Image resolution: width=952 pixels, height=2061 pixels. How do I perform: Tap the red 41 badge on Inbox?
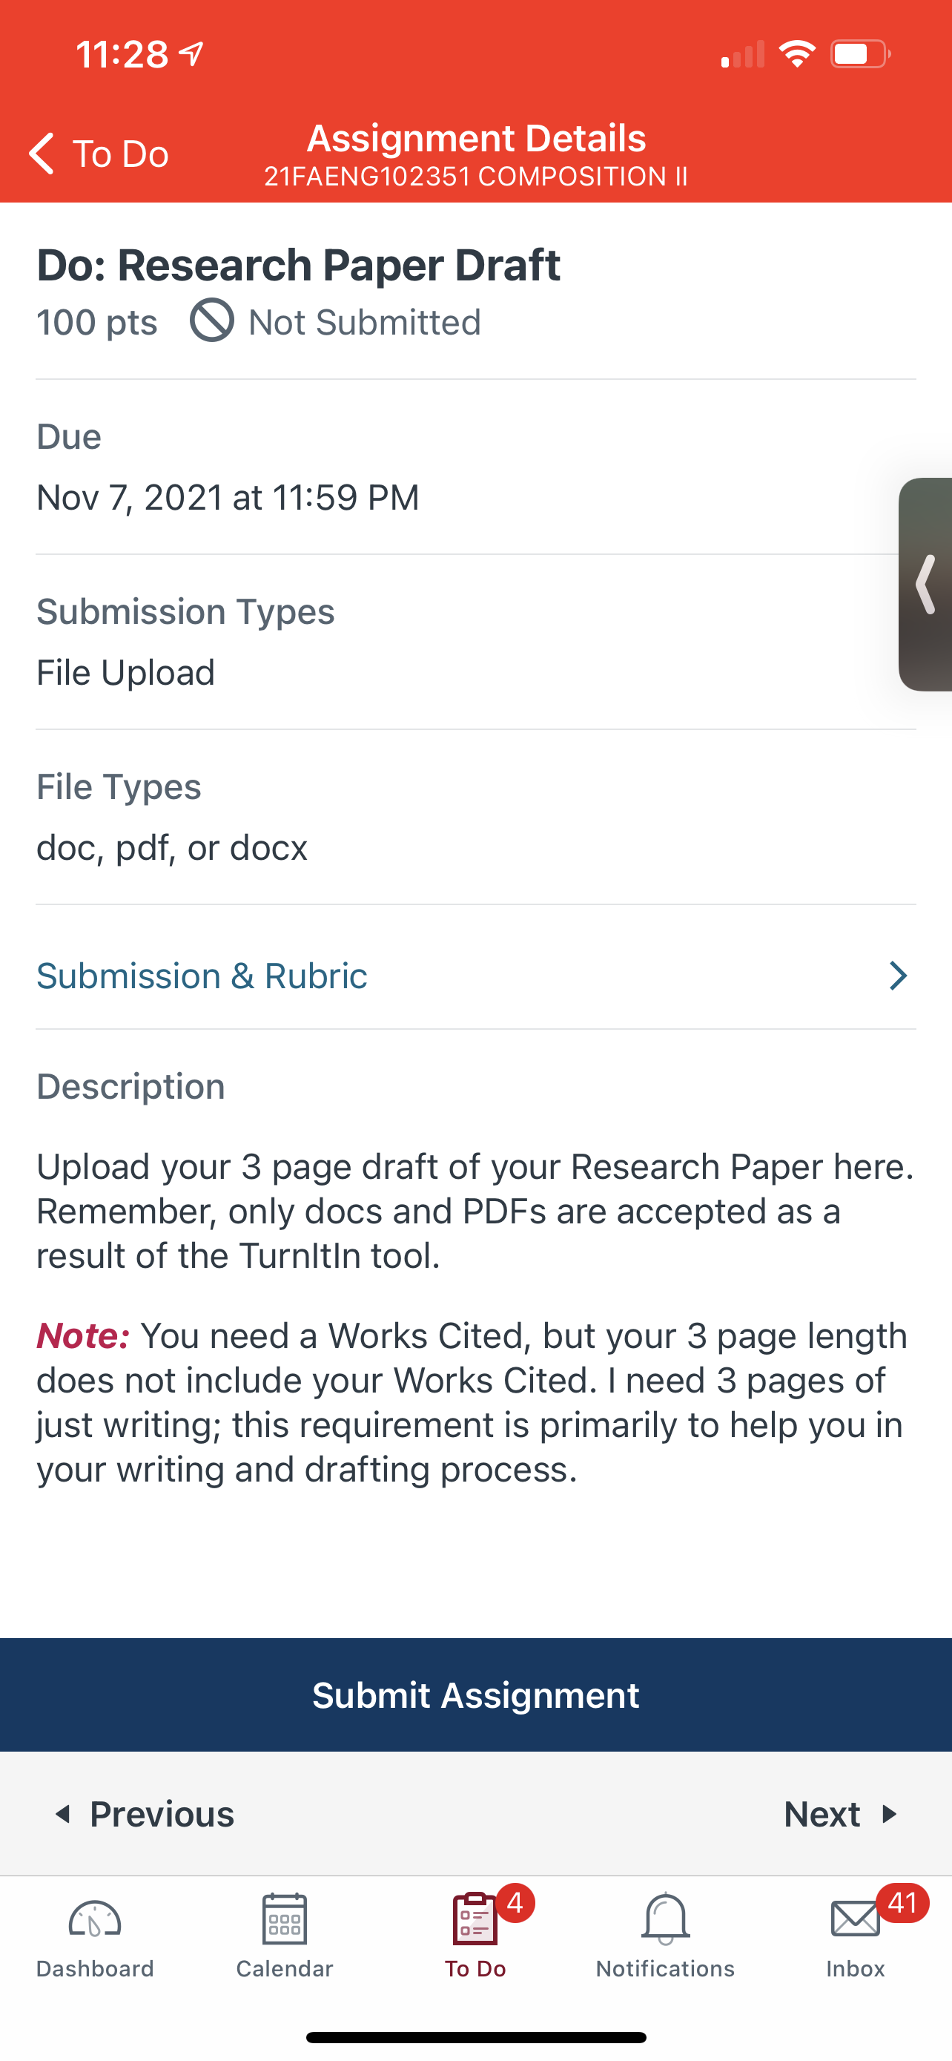click(902, 1902)
